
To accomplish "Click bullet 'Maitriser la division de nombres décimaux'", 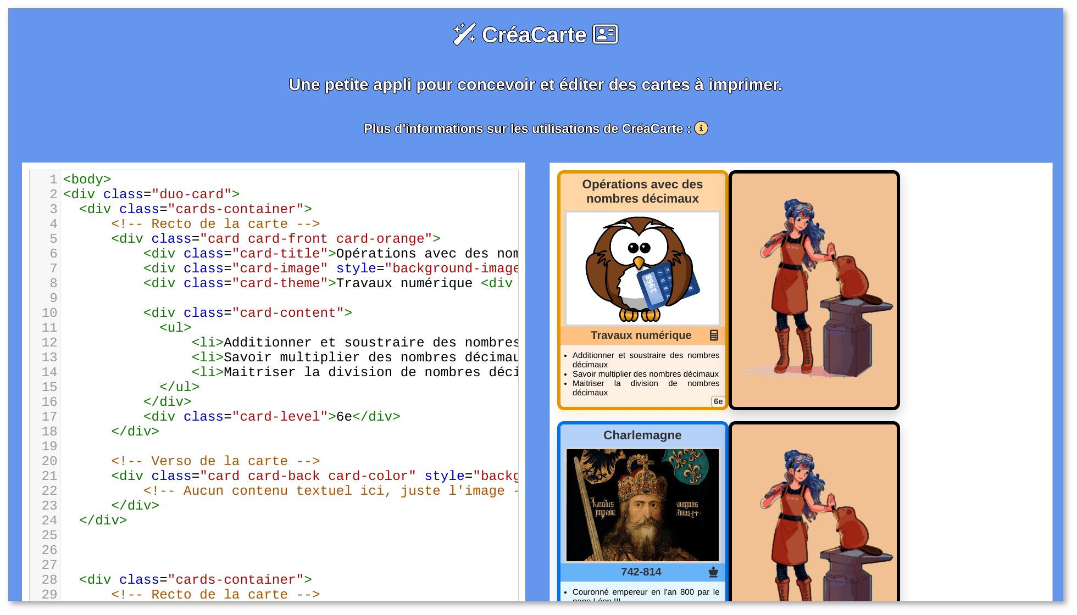I will (646, 388).
